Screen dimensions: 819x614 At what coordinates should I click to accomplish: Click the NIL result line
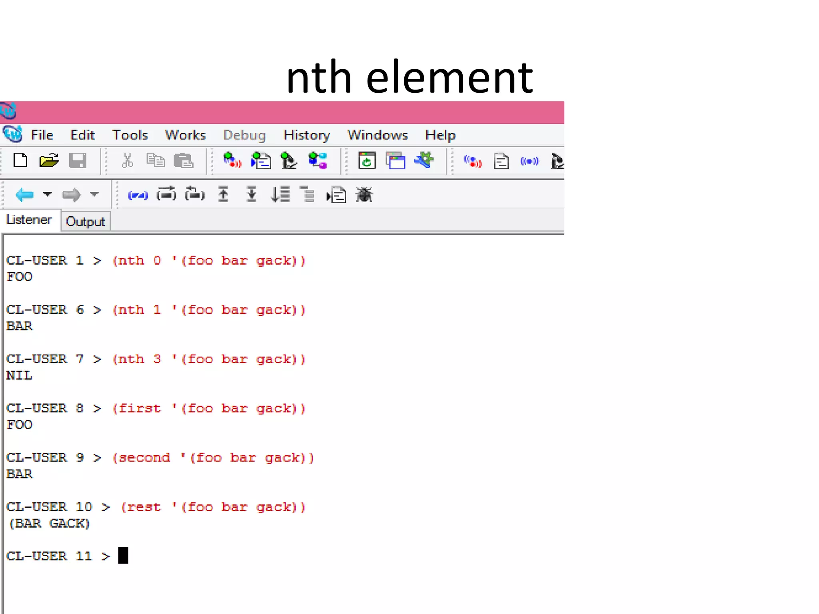click(x=19, y=375)
